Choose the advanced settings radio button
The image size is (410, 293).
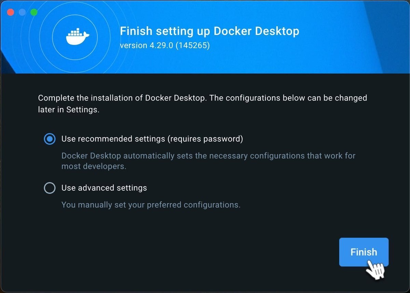click(x=50, y=188)
